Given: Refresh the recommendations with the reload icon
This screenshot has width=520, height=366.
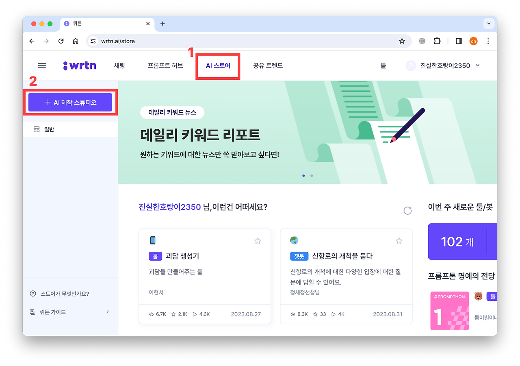Looking at the screenshot, I should tap(407, 210).
